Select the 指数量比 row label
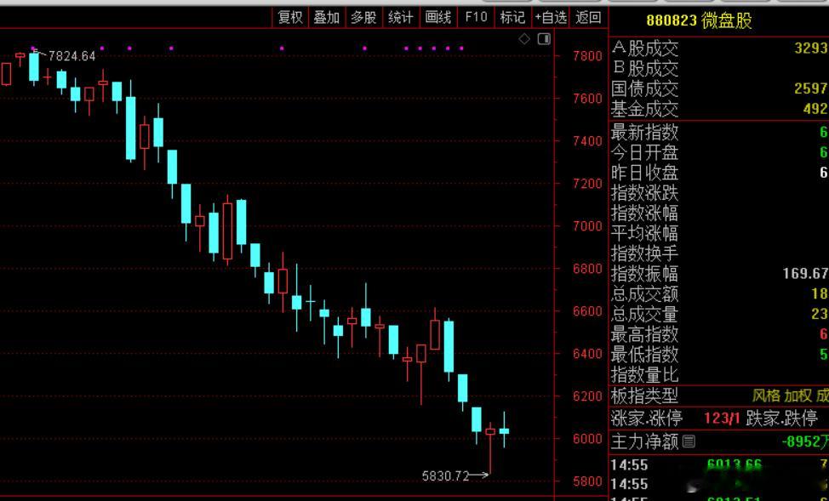 tap(644, 375)
